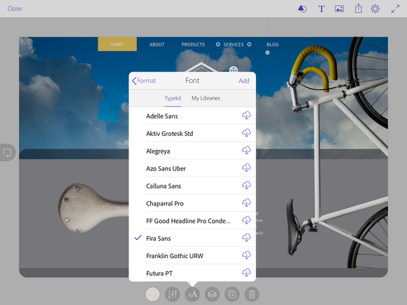Toggle fullscreen arrows icon
407x305 pixels.
point(395,9)
